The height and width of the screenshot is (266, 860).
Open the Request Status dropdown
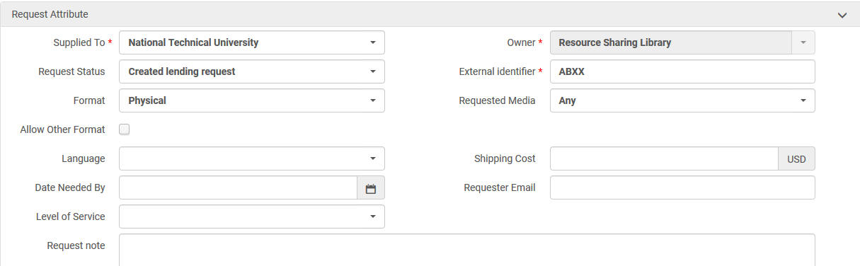(x=252, y=71)
